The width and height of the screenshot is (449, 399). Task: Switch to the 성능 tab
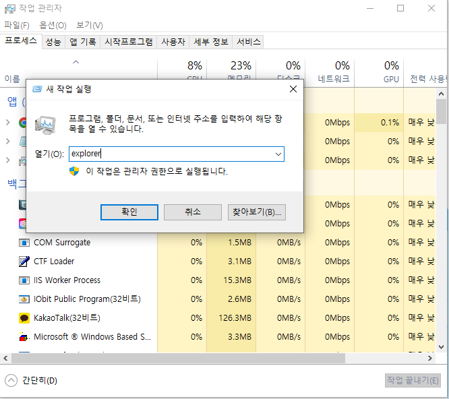tap(53, 42)
